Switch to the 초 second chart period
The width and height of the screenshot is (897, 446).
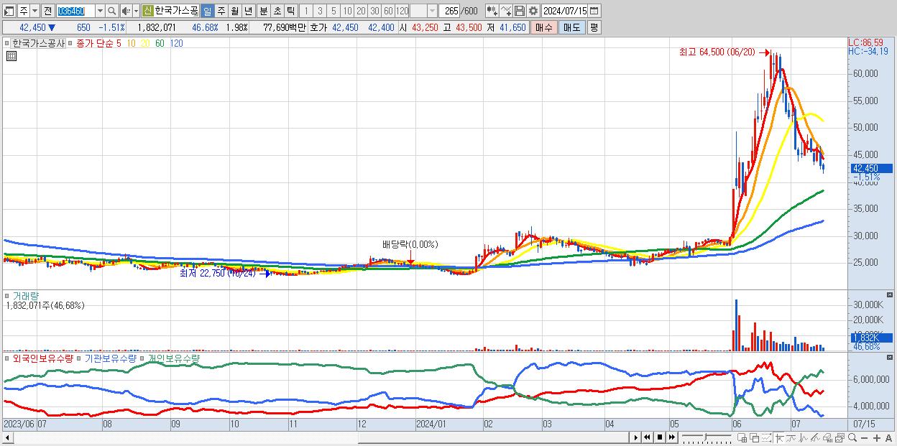(x=277, y=11)
